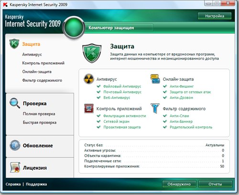Open Почтовый Антивирус component link
239x195 pixels.
(122, 92)
